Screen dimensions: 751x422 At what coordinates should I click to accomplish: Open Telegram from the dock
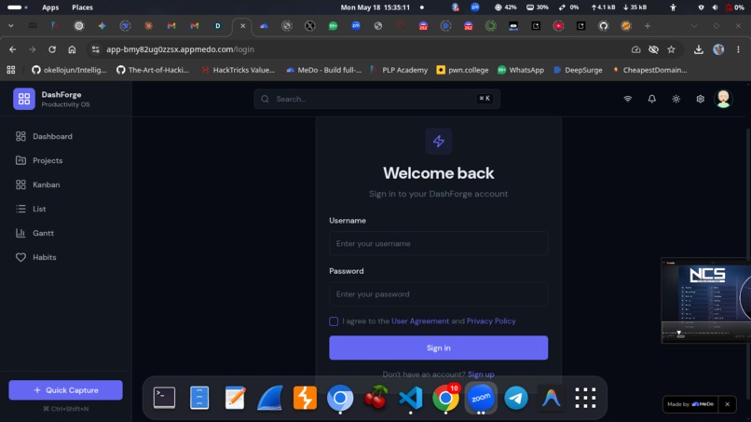(516, 398)
